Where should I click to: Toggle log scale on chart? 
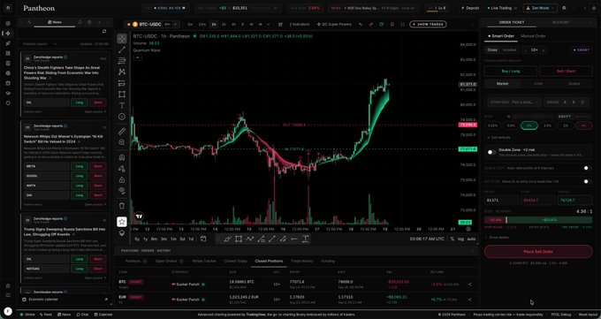460,239
